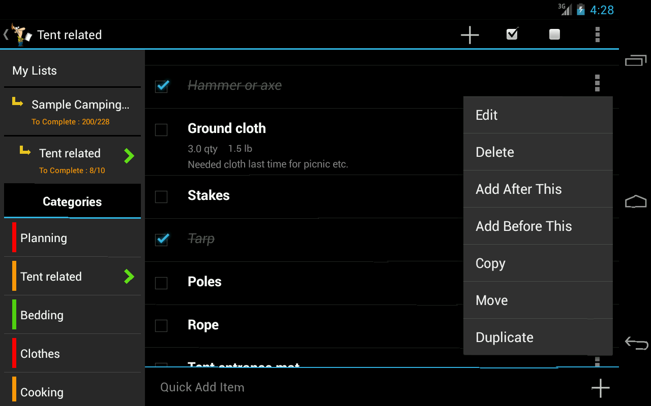Tap the Tent related title in header

[x=70, y=35]
